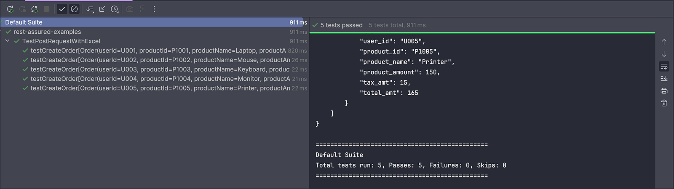The width and height of the screenshot is (674, 189).
Task: Select the testCreateOrder userId=U004 Monitor test
Action: coord(160,79)
